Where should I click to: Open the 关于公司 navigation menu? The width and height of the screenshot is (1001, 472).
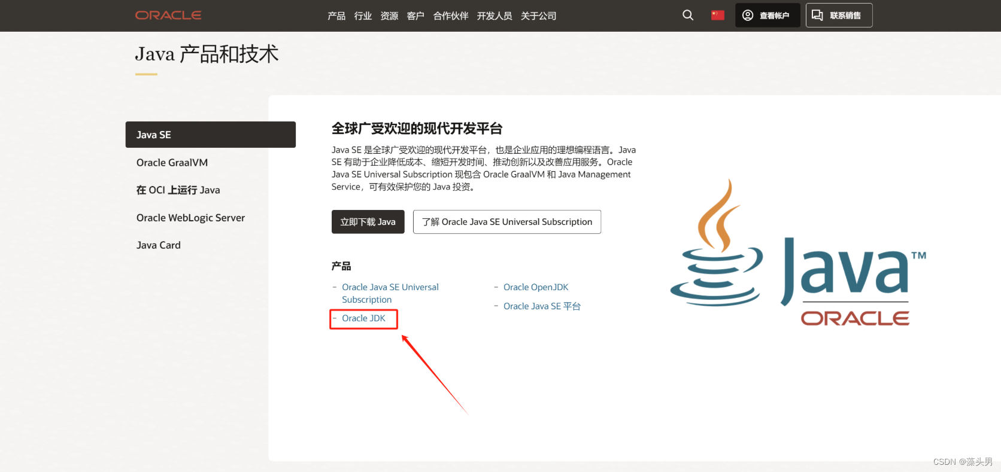(x=538, y=16)
